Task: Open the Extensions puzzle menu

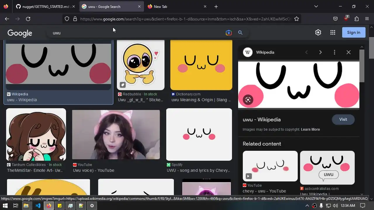Action: pyautogui.click(x=356, y=19)
